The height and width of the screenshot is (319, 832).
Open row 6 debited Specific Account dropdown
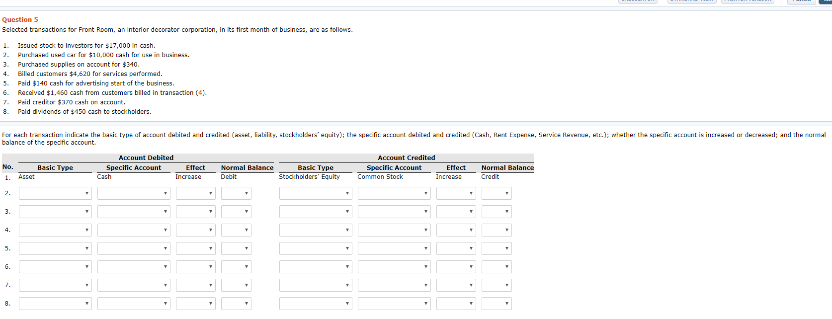coord(134,267)
